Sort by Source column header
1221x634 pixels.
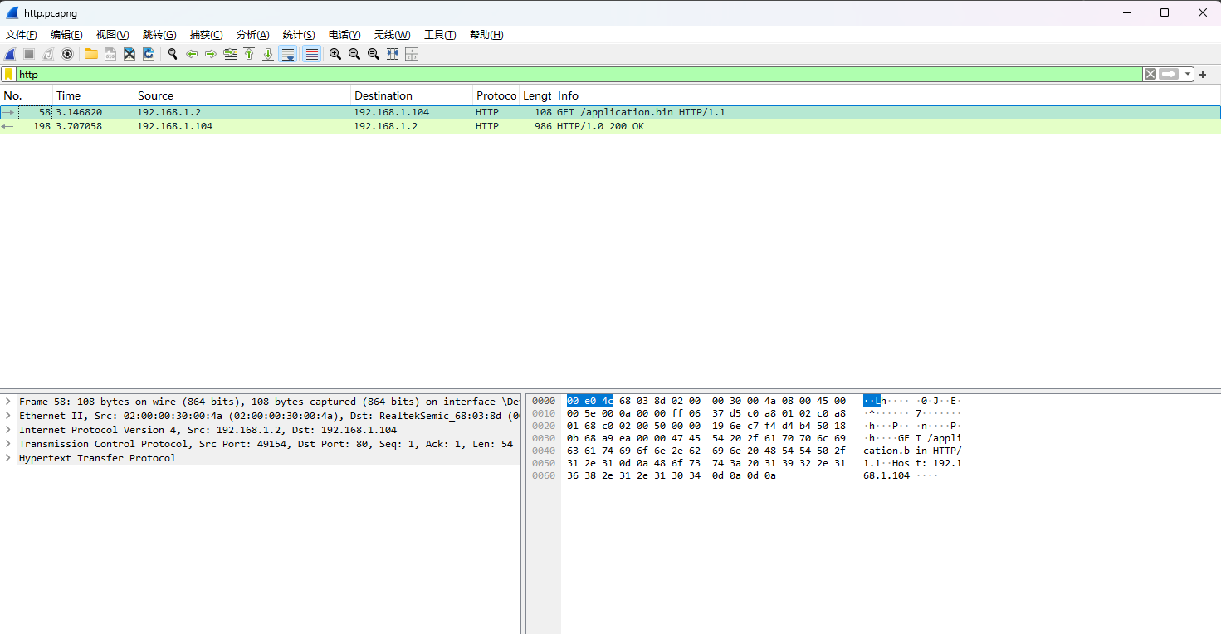(x=242, y=95)
